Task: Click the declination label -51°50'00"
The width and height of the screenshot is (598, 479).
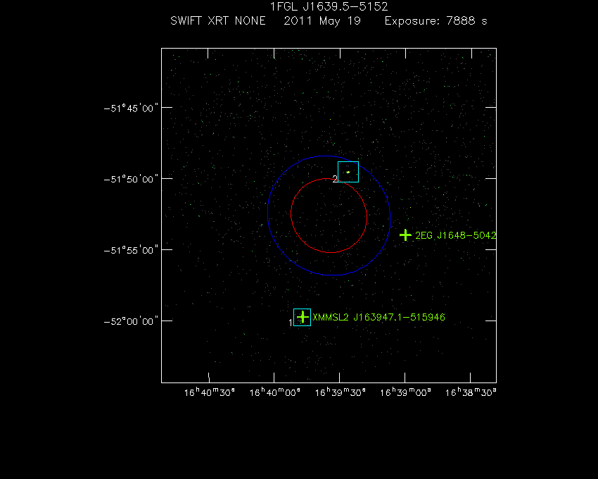Action: pyautogui.click(x=131, y=180)
